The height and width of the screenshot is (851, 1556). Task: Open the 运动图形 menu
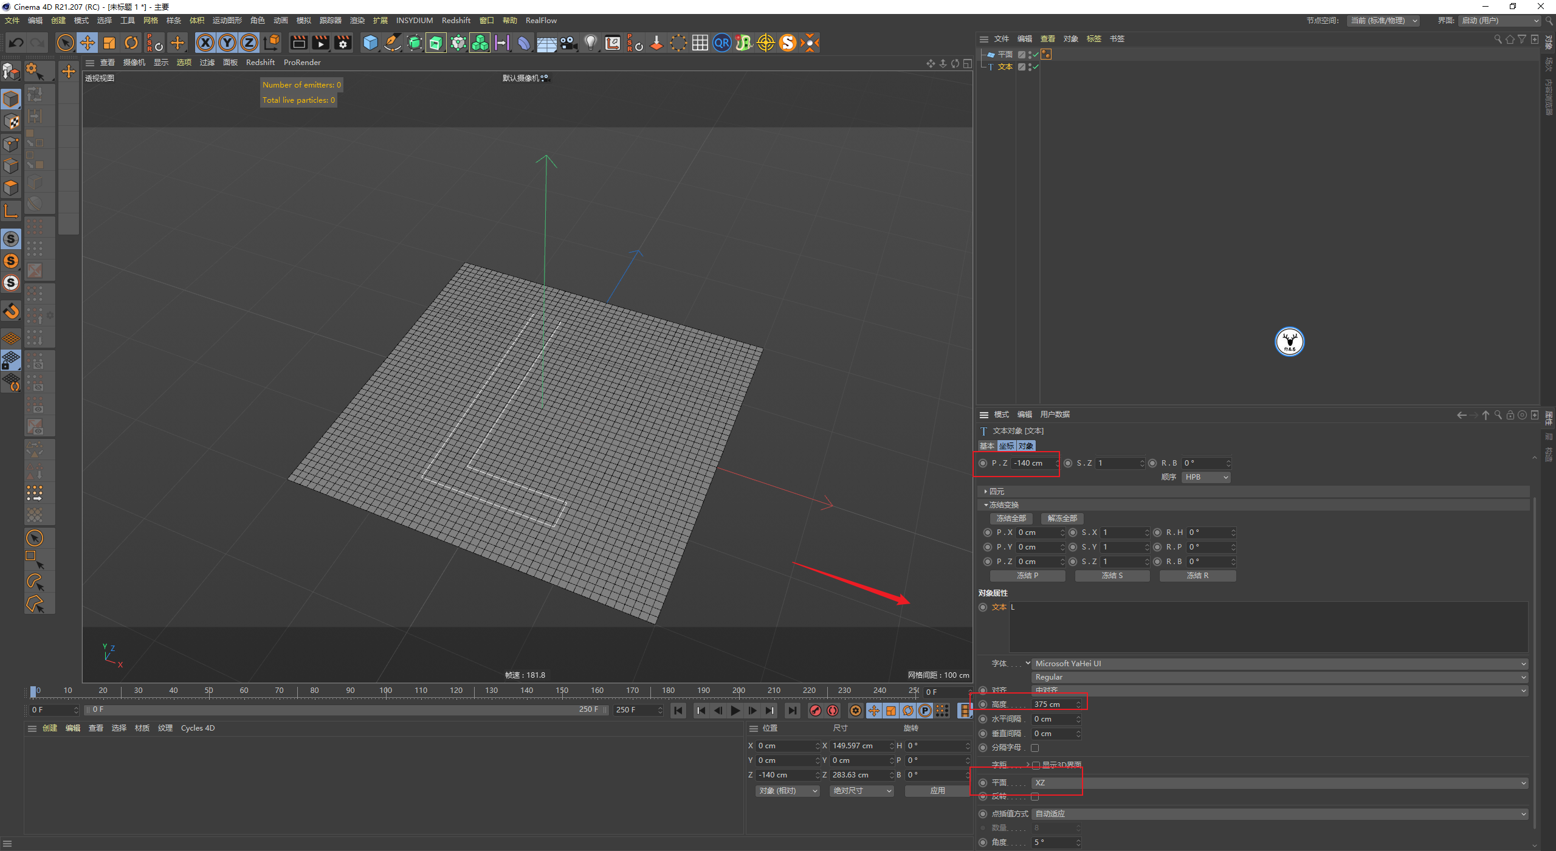click(x=227, y=20)
